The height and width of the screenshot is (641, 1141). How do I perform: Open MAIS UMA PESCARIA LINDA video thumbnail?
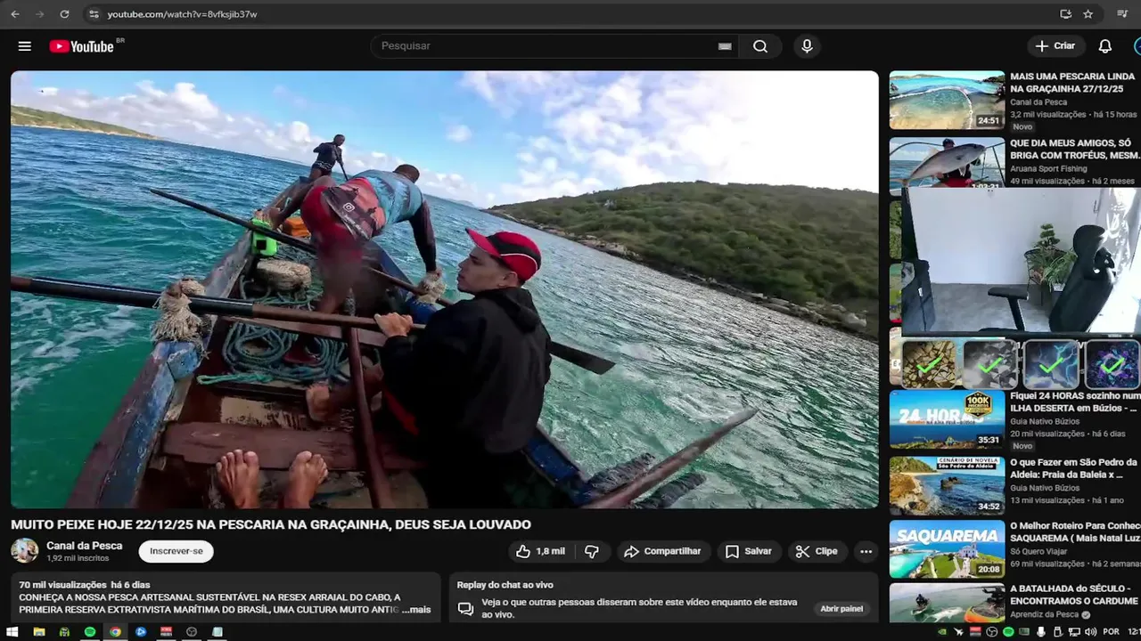[x=947, y=100]
